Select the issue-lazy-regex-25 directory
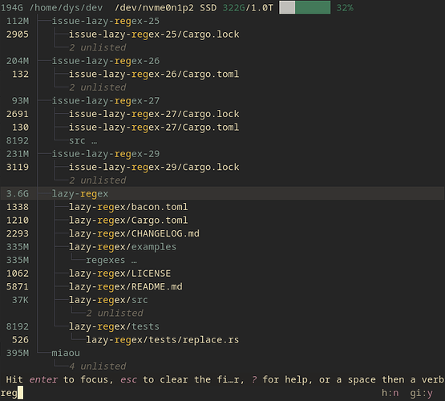This screenshot has width=445, height=401. click(106, 22)
